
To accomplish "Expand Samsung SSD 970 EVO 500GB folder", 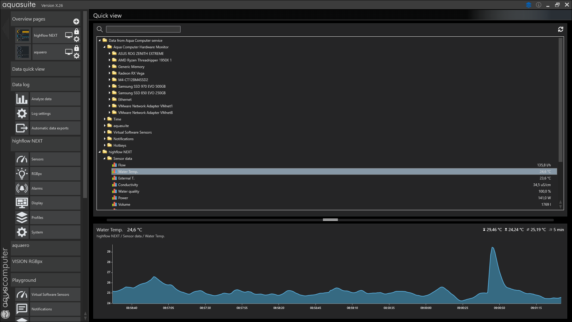I will pyautogui.click(x=109, y=86).
